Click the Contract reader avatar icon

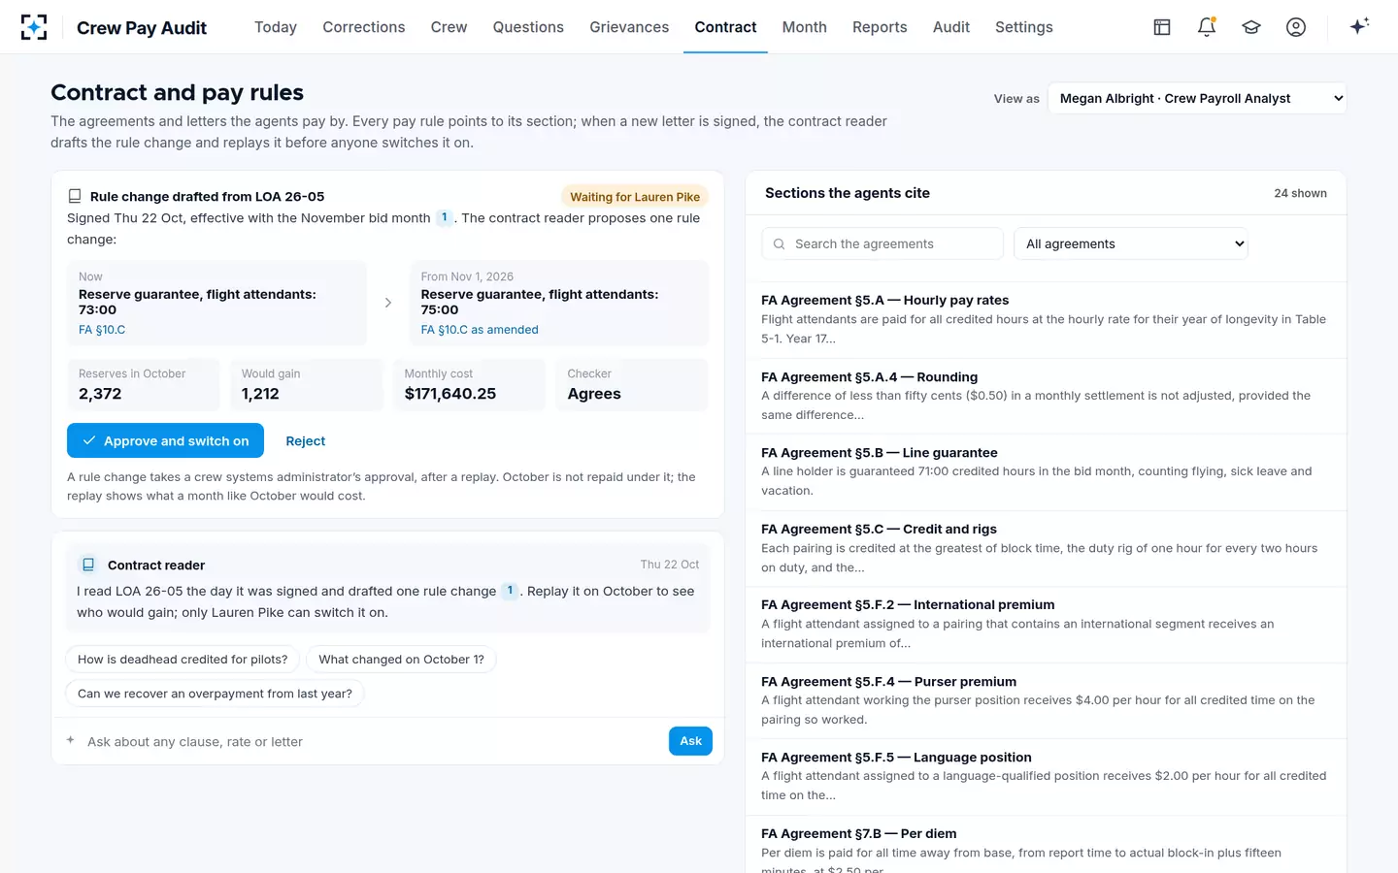point(88,565)
